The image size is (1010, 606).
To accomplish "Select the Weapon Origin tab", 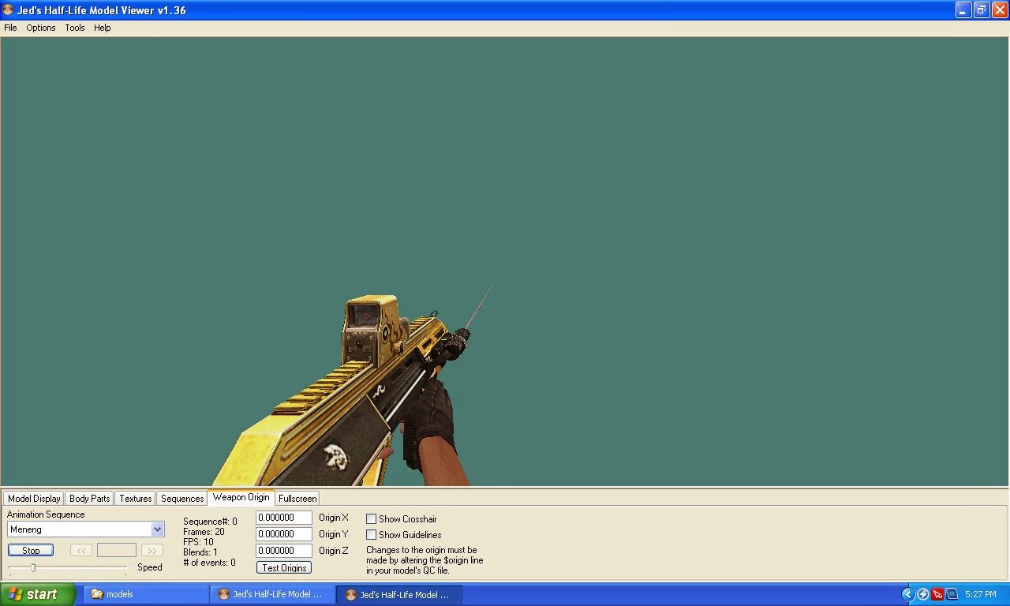I will [x=241, y=497].
